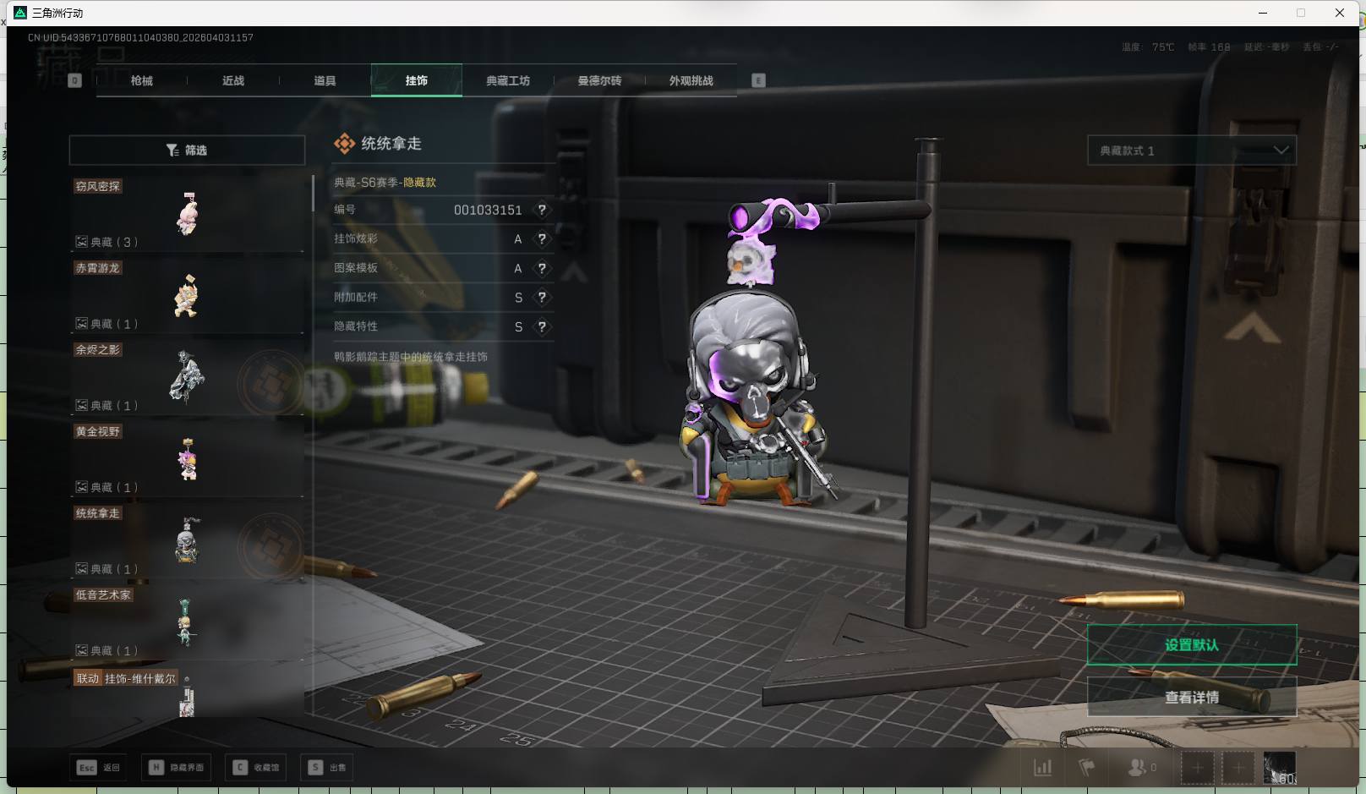Click the 典藏 (1) image icon under 统统拿走
The width and height of the screenshot is (1366, 794).
[82, 569]
